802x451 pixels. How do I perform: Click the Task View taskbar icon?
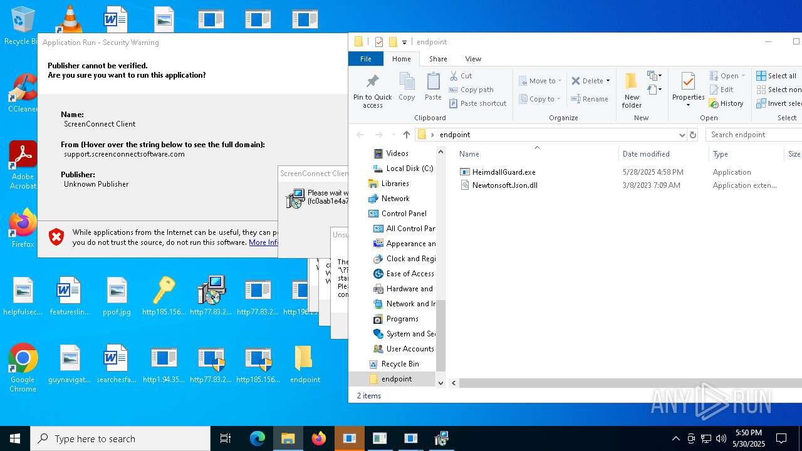[x=226, y=438]
